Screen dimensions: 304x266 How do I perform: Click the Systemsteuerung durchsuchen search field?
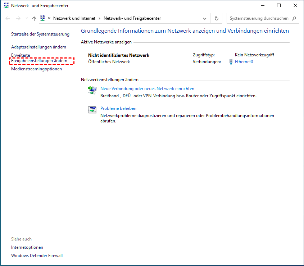(259, 18)
